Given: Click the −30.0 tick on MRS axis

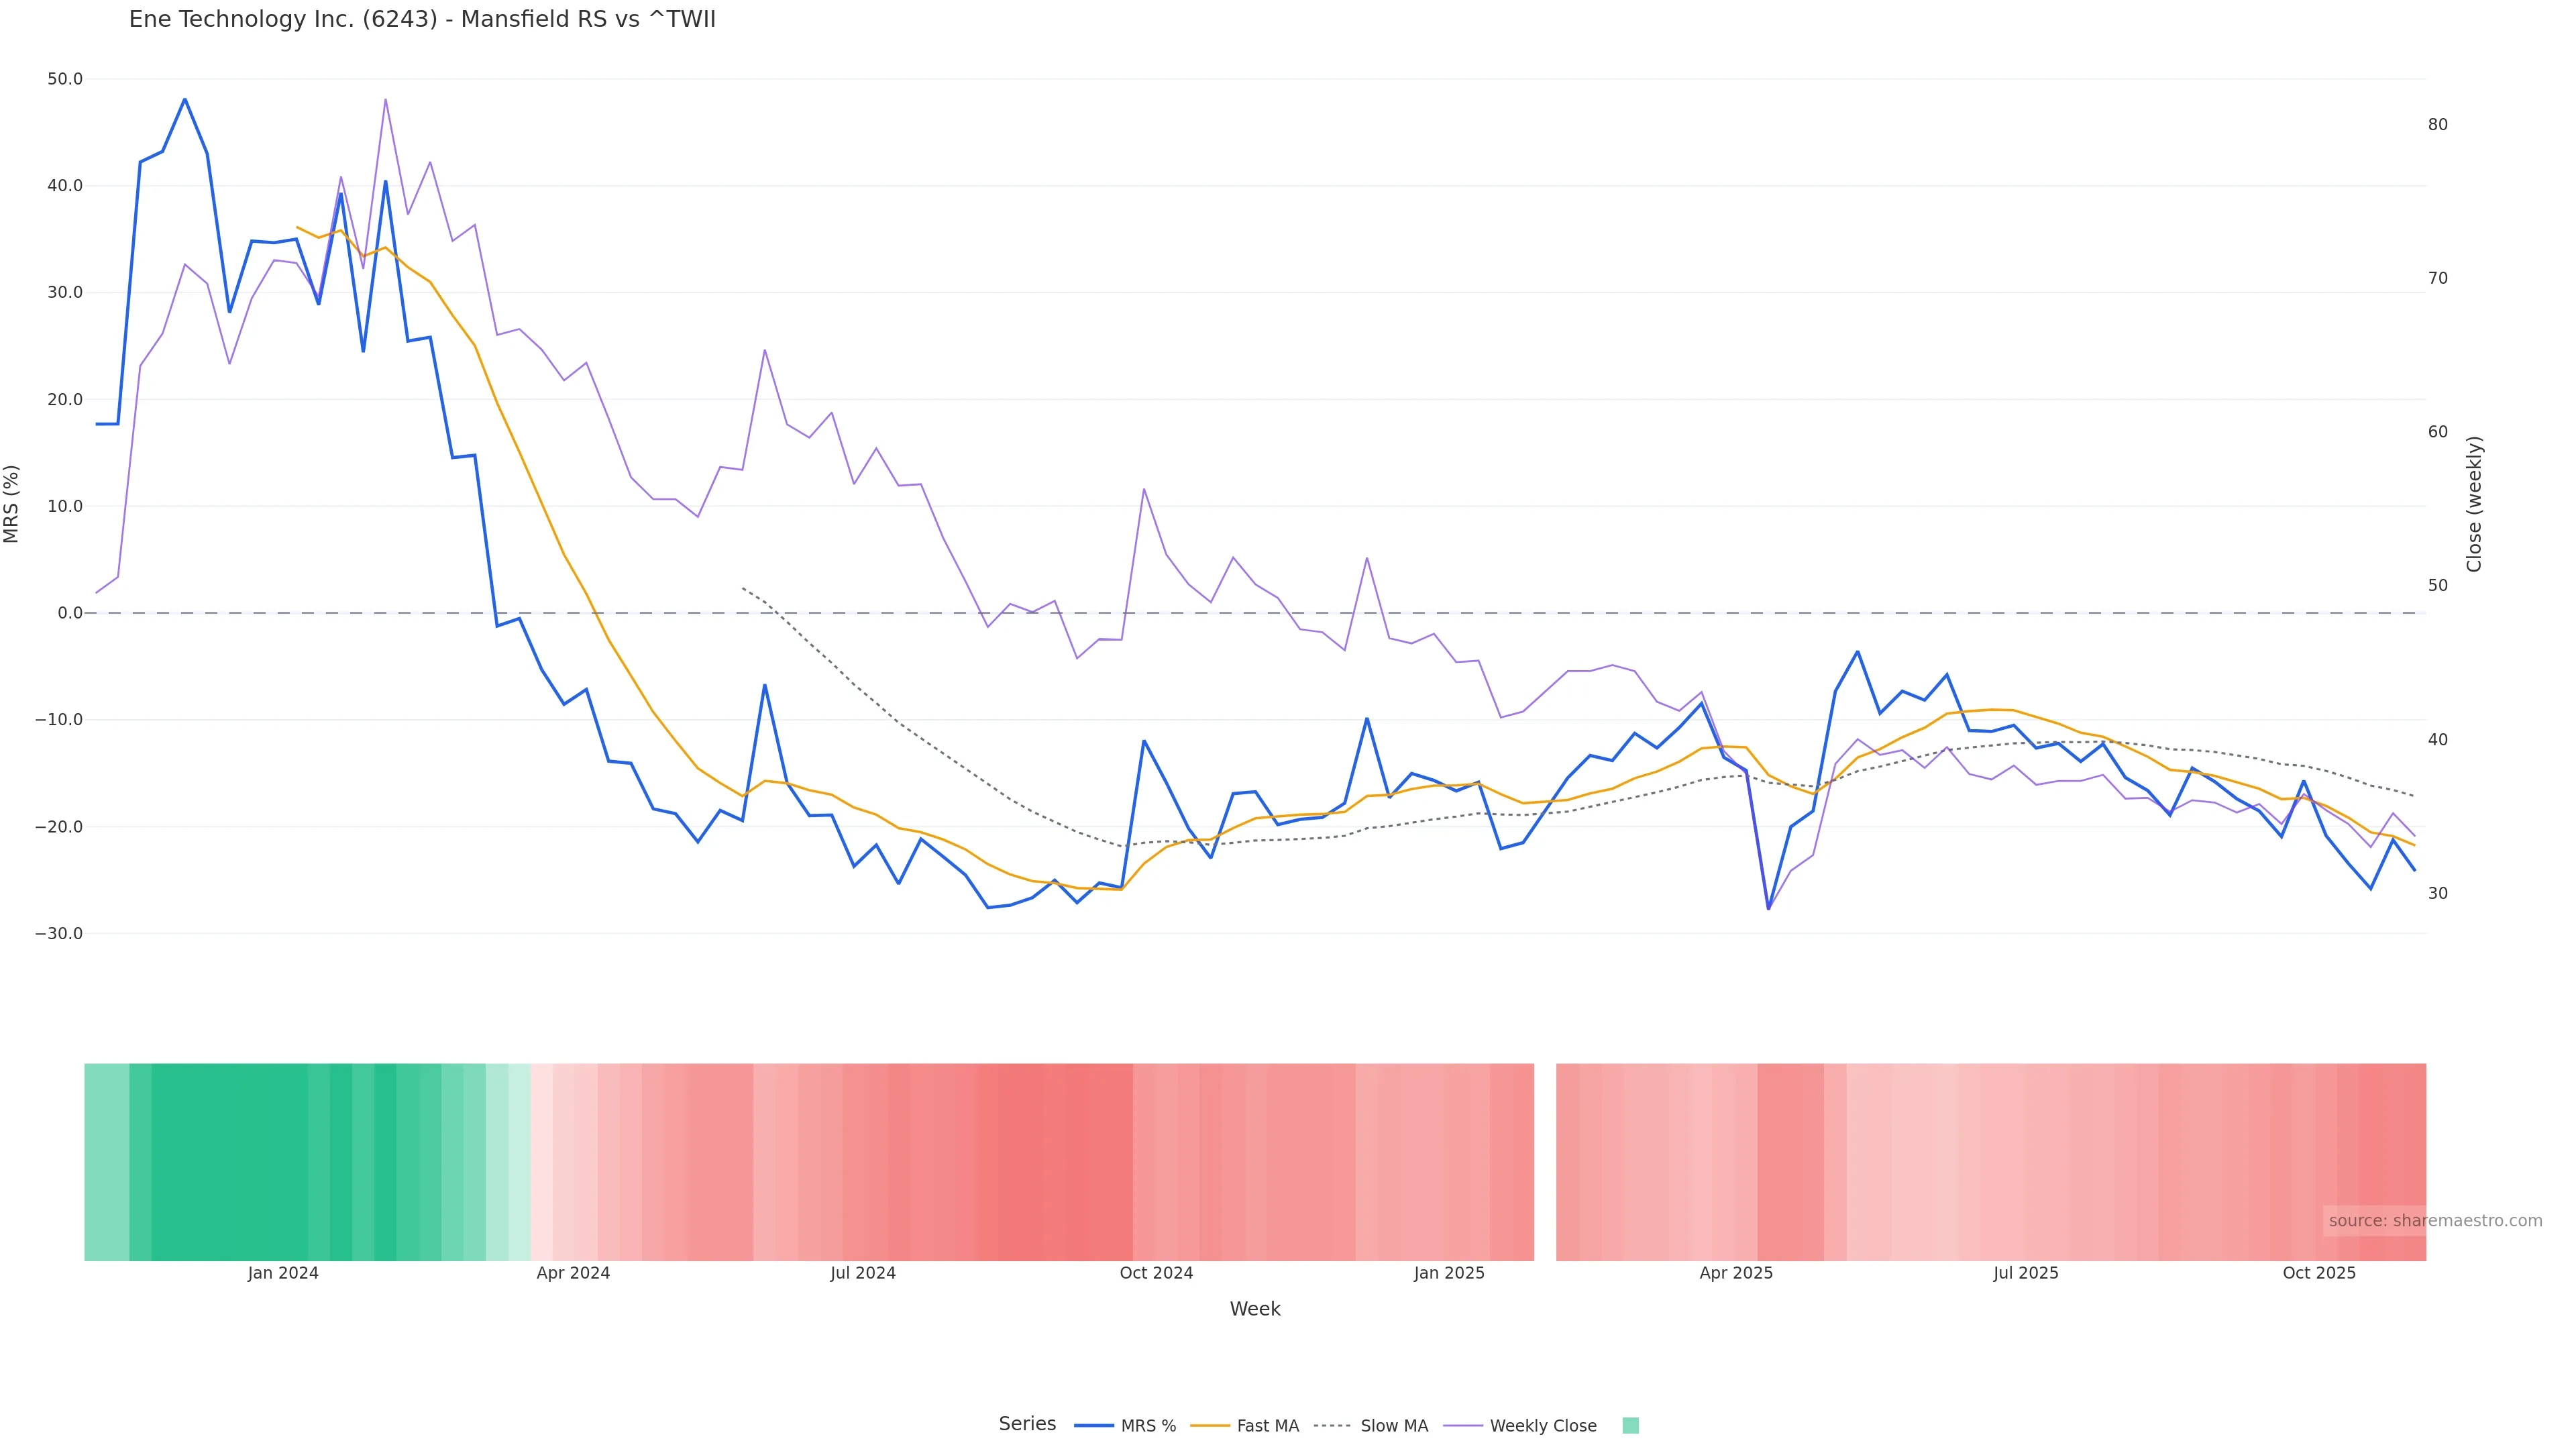Looking at the screenshot, I should pos(59,934).
